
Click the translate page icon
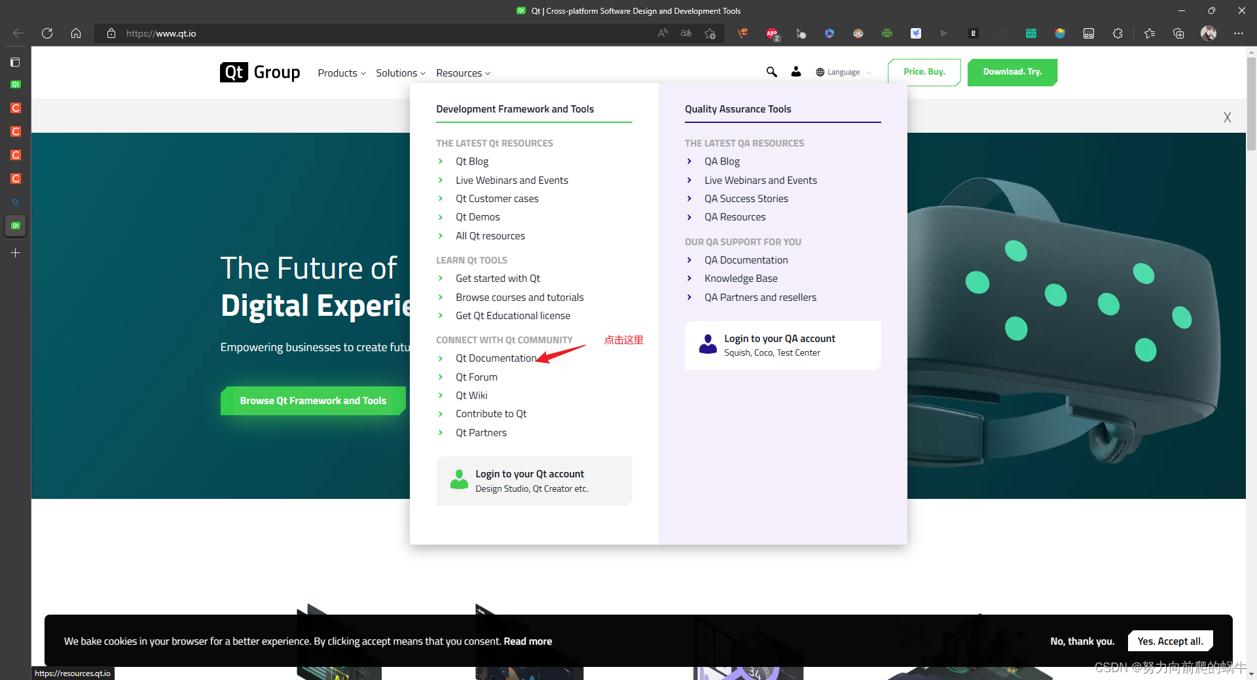pyautogui.click(x=686, y=33)
